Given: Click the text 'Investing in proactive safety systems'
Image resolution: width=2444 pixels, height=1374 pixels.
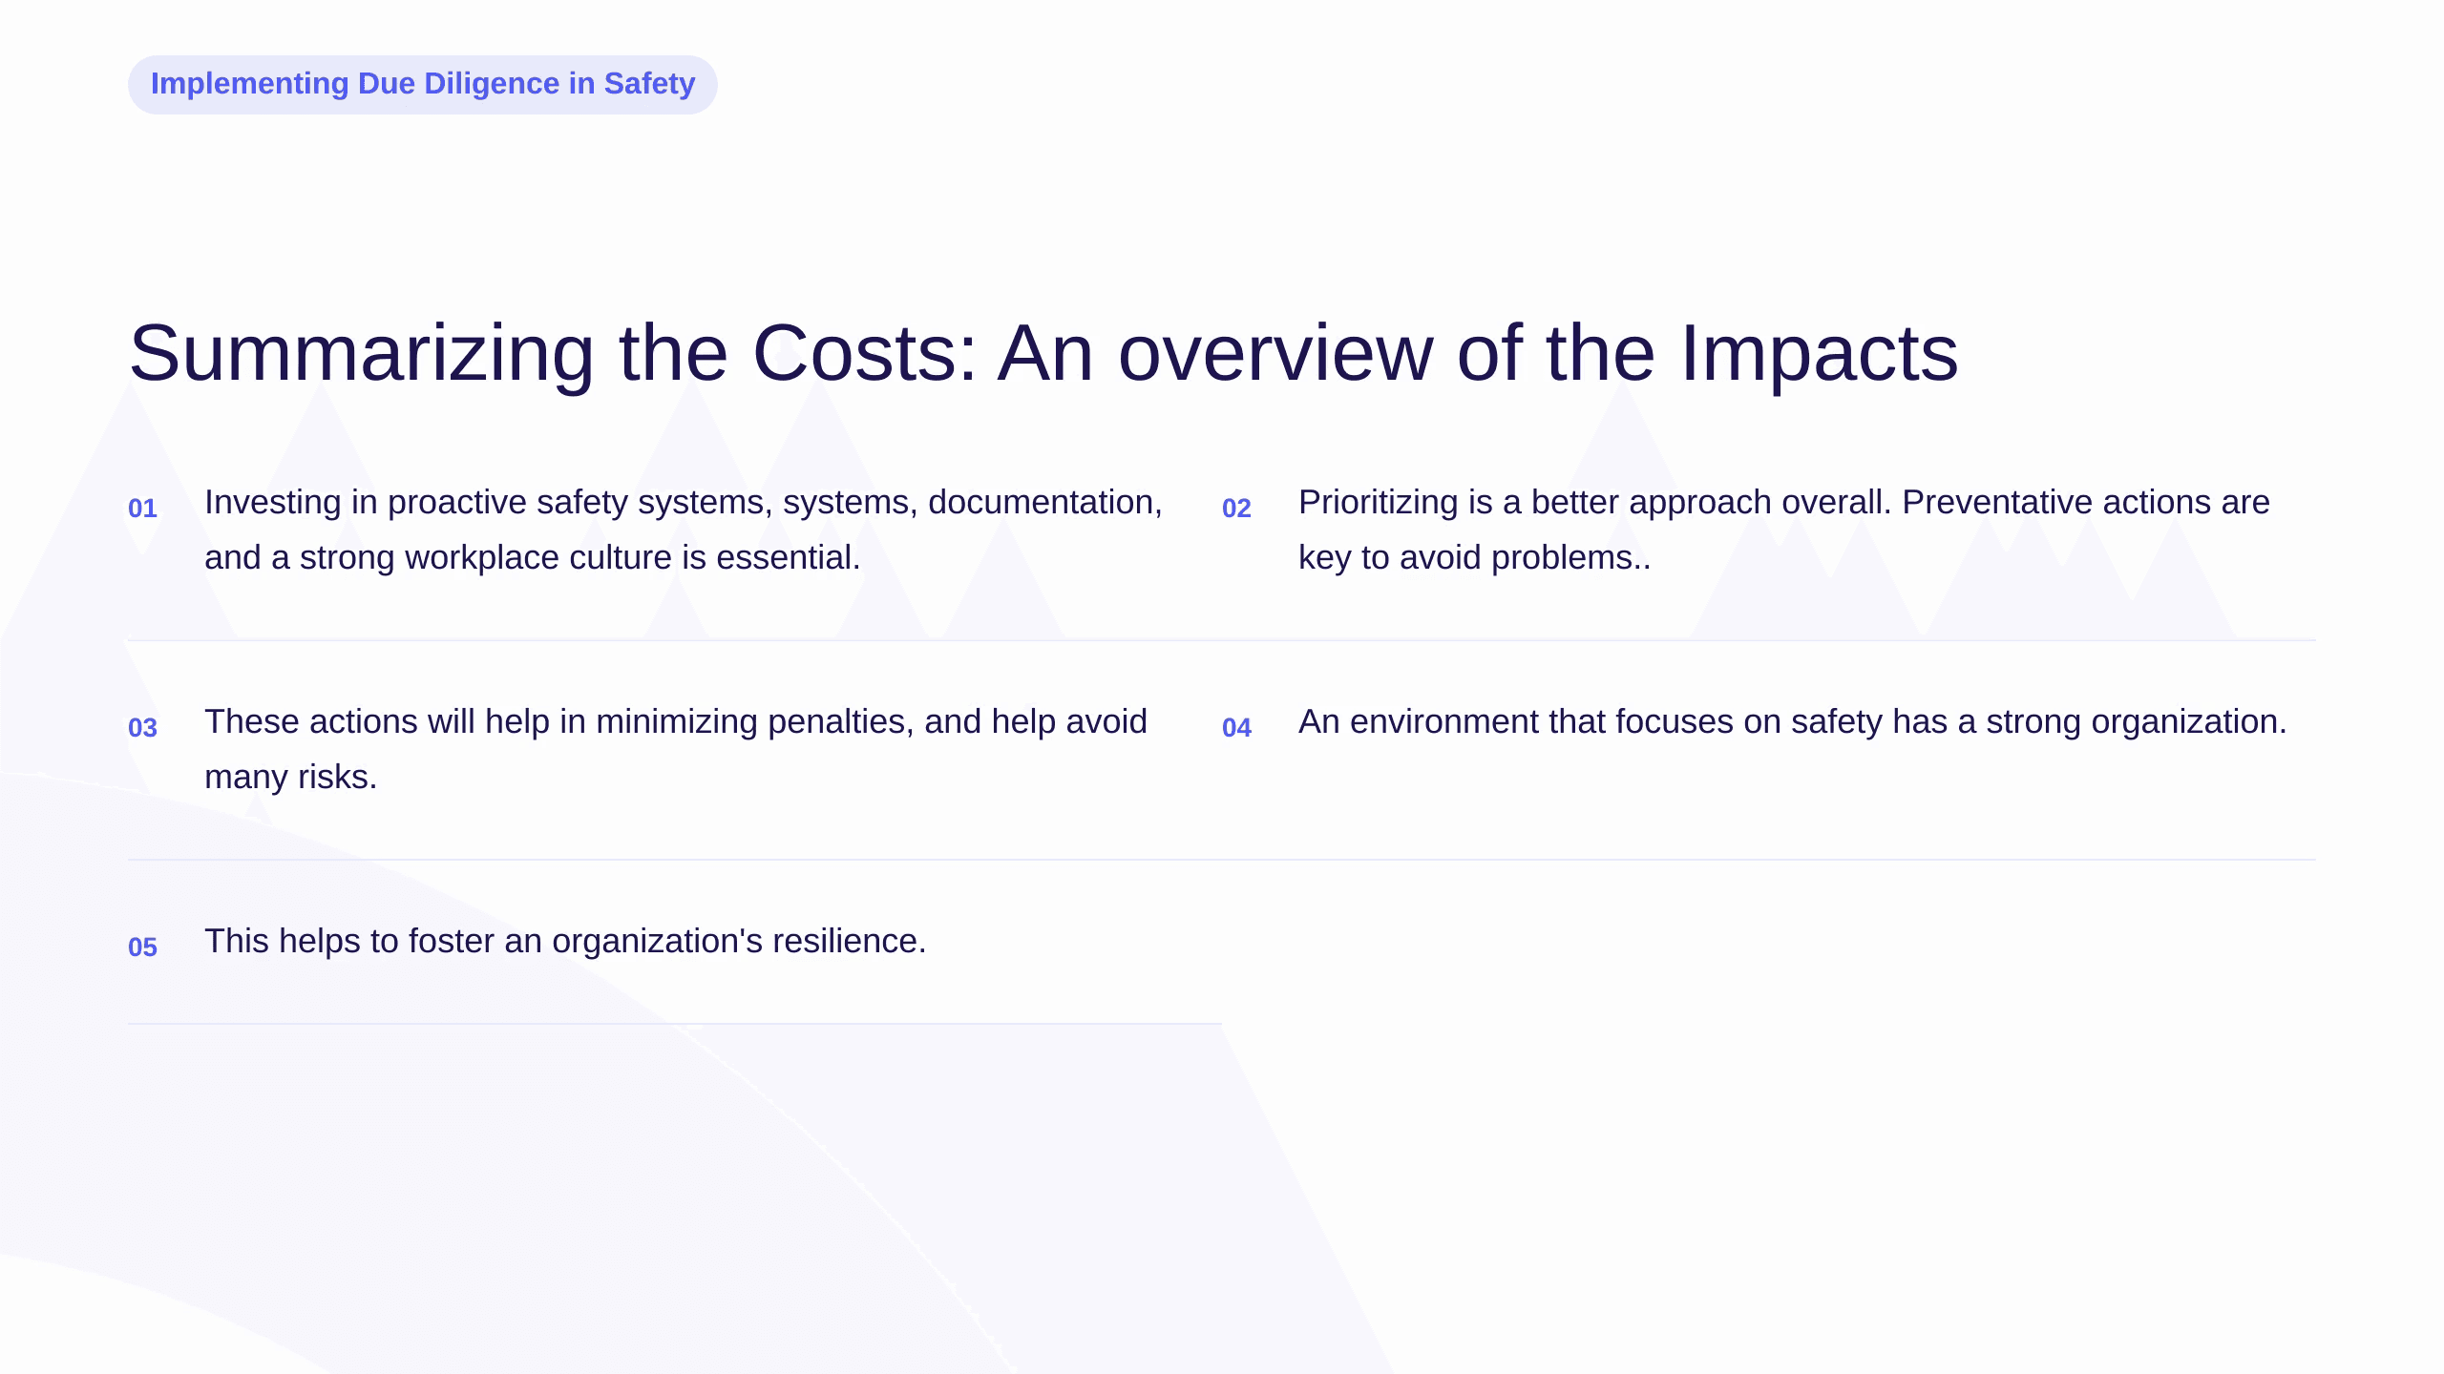Looking at the screenshot, I should [x=488, y=503].
